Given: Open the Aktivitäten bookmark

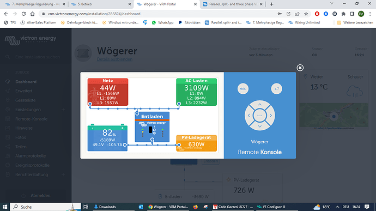Looking at the screenshot, I should pyautogui.click(x=190, y=22).
